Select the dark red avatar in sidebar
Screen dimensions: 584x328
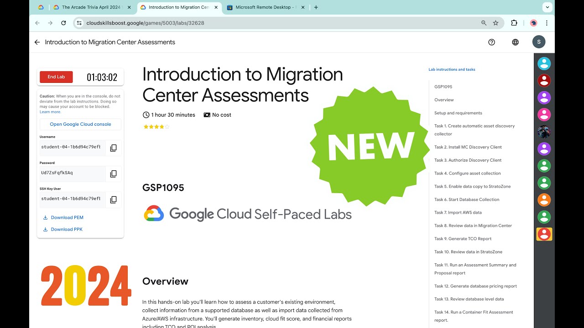coord(544,81)
